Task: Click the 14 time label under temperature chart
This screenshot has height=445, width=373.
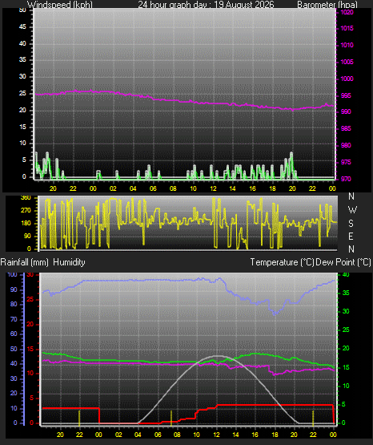Action: 235,435
